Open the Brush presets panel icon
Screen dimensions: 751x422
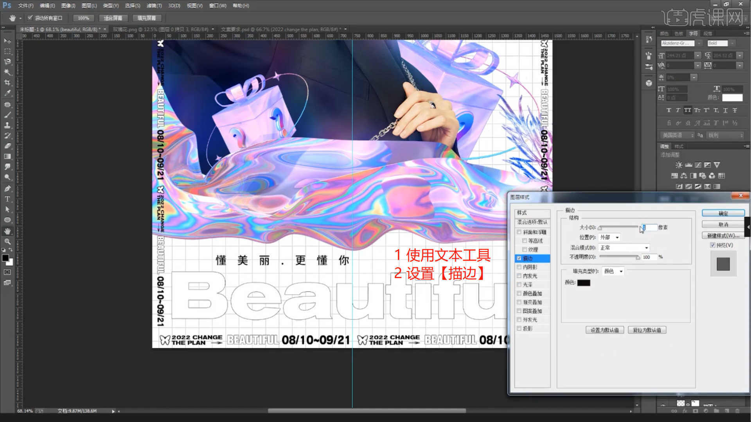pyautogui.click(x=649, y=55)
